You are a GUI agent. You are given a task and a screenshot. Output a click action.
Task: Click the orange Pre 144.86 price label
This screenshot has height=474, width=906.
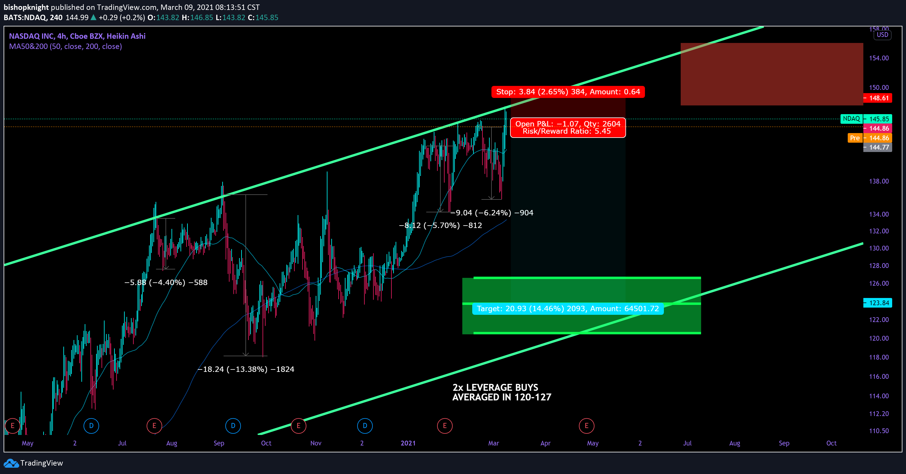(870, 138)
